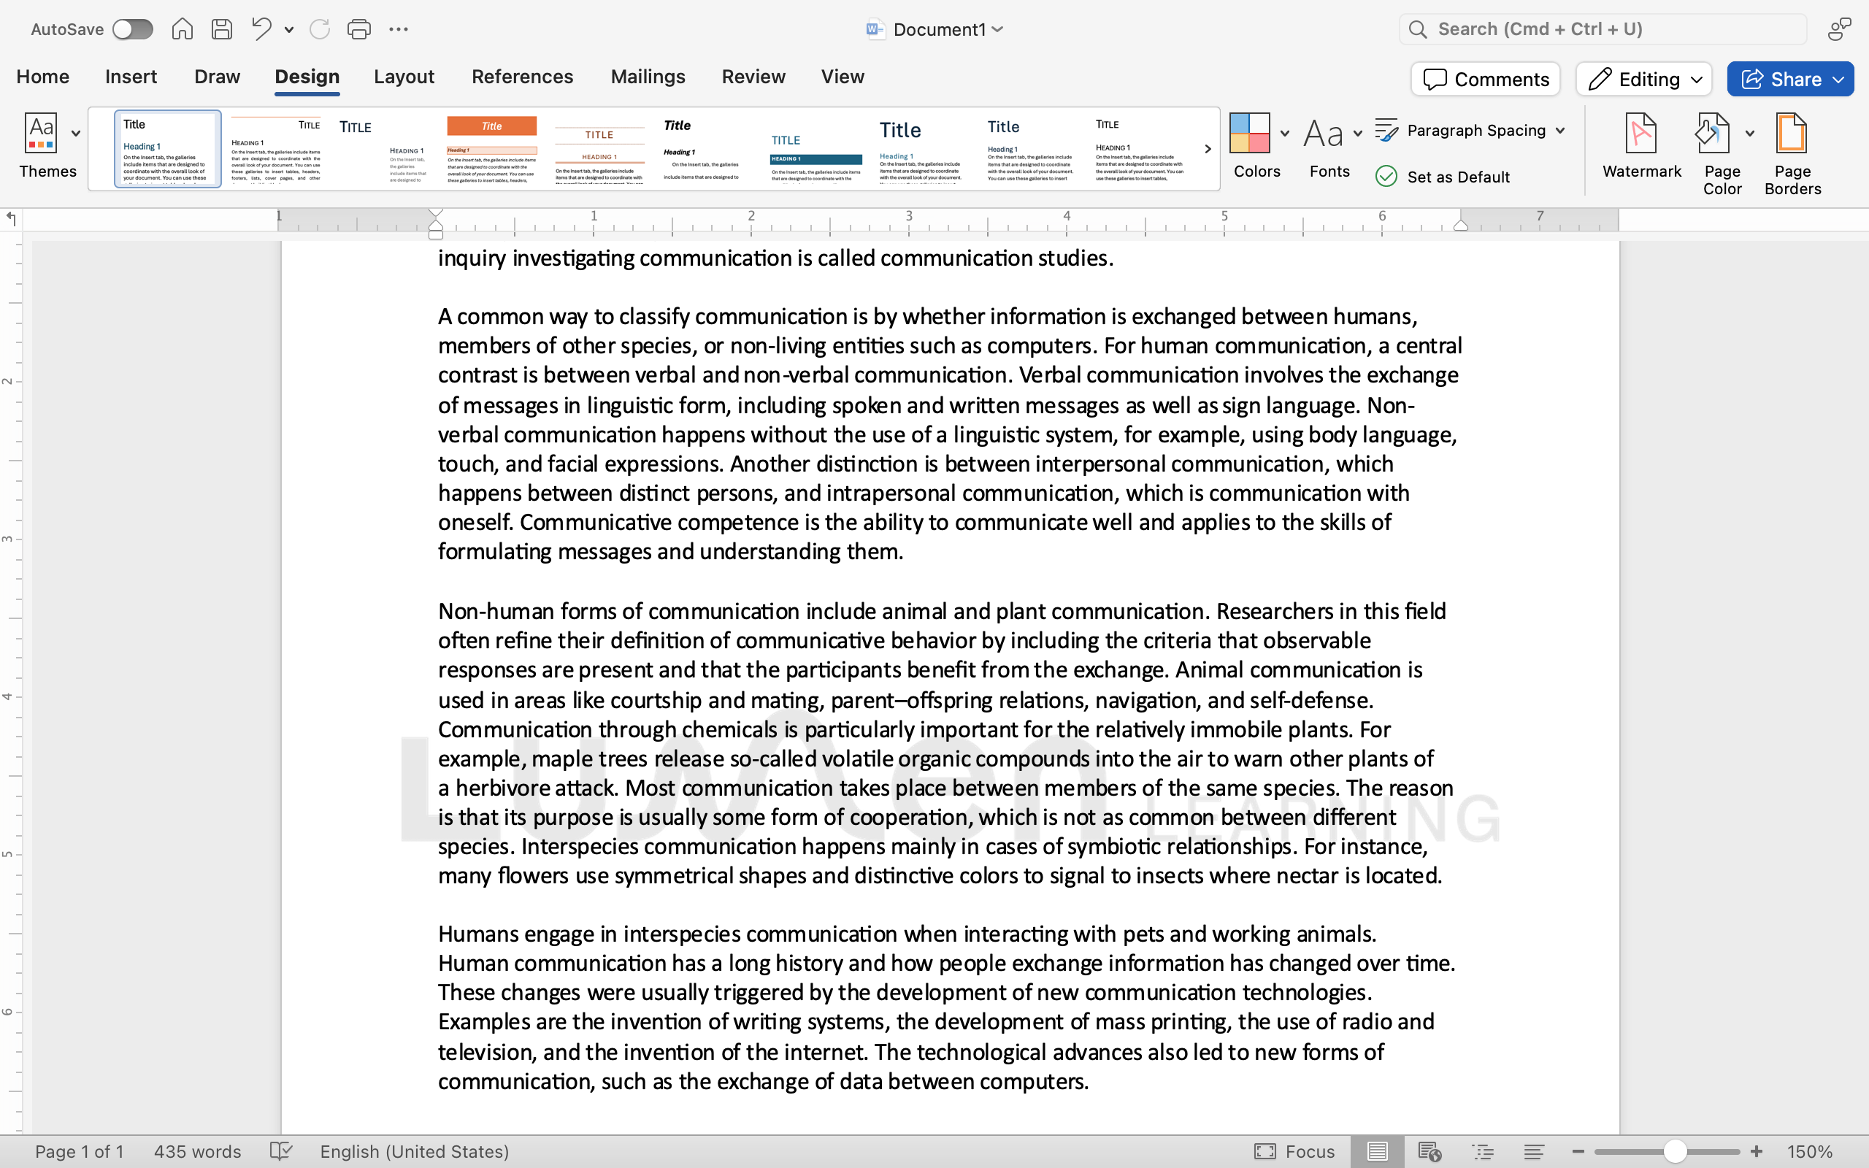Open the Colors dropdown arrow
The image size is (1869, 1168).
[x=1285, y=134]
